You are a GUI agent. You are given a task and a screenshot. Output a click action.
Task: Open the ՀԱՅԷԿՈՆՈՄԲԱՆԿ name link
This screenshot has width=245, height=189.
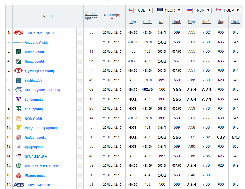click(x=39, y=185)
